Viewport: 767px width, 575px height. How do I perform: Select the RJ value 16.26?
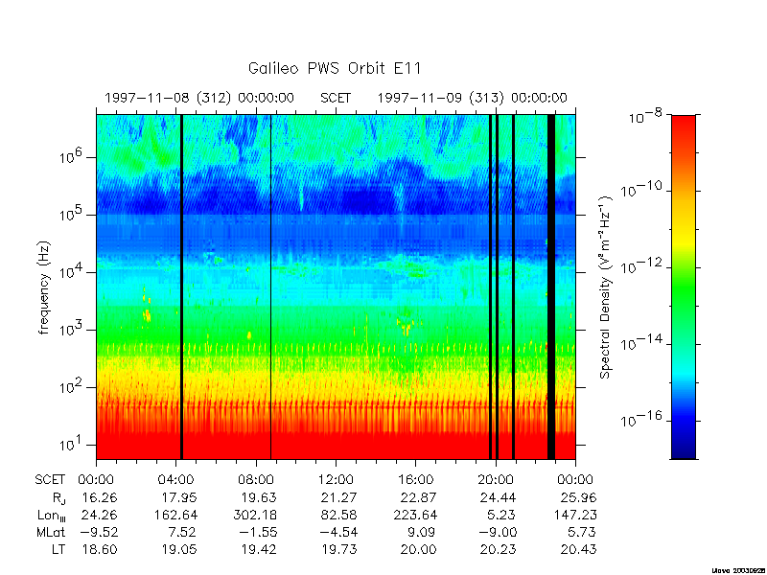[100, 497]
